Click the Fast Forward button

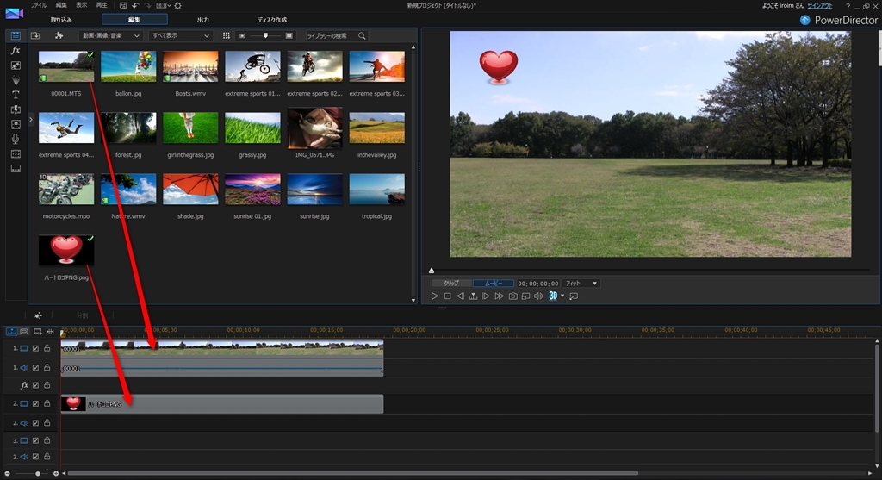pyautogui.click(x=499, y=296)
